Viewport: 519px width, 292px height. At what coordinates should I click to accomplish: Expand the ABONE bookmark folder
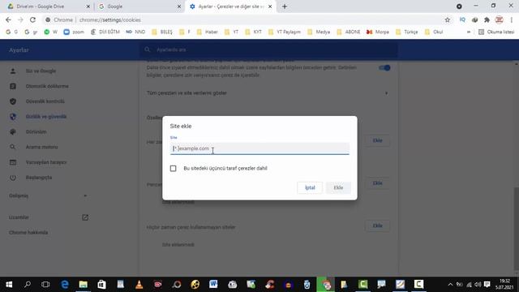point(348,32)
